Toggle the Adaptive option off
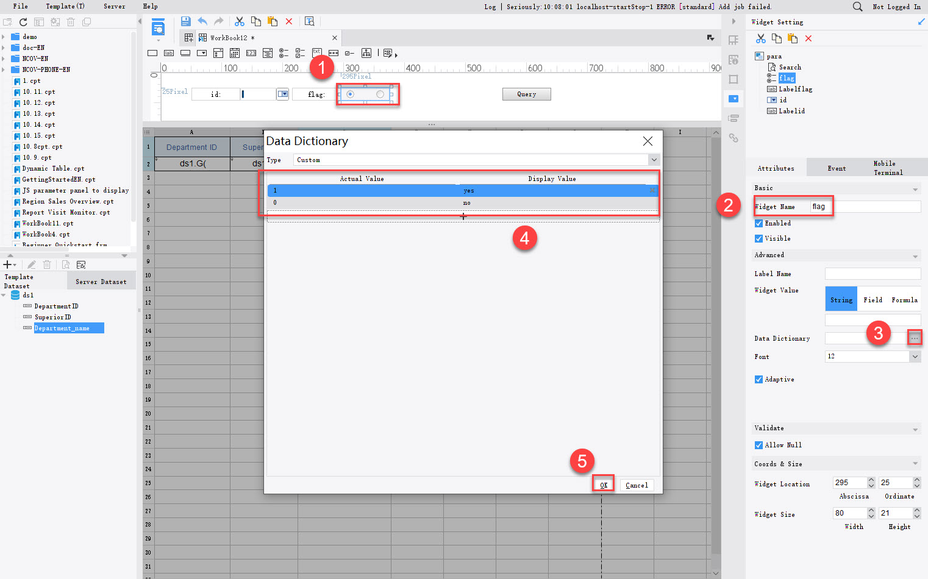This screenshot has width=928, height=579. (758, 379)
